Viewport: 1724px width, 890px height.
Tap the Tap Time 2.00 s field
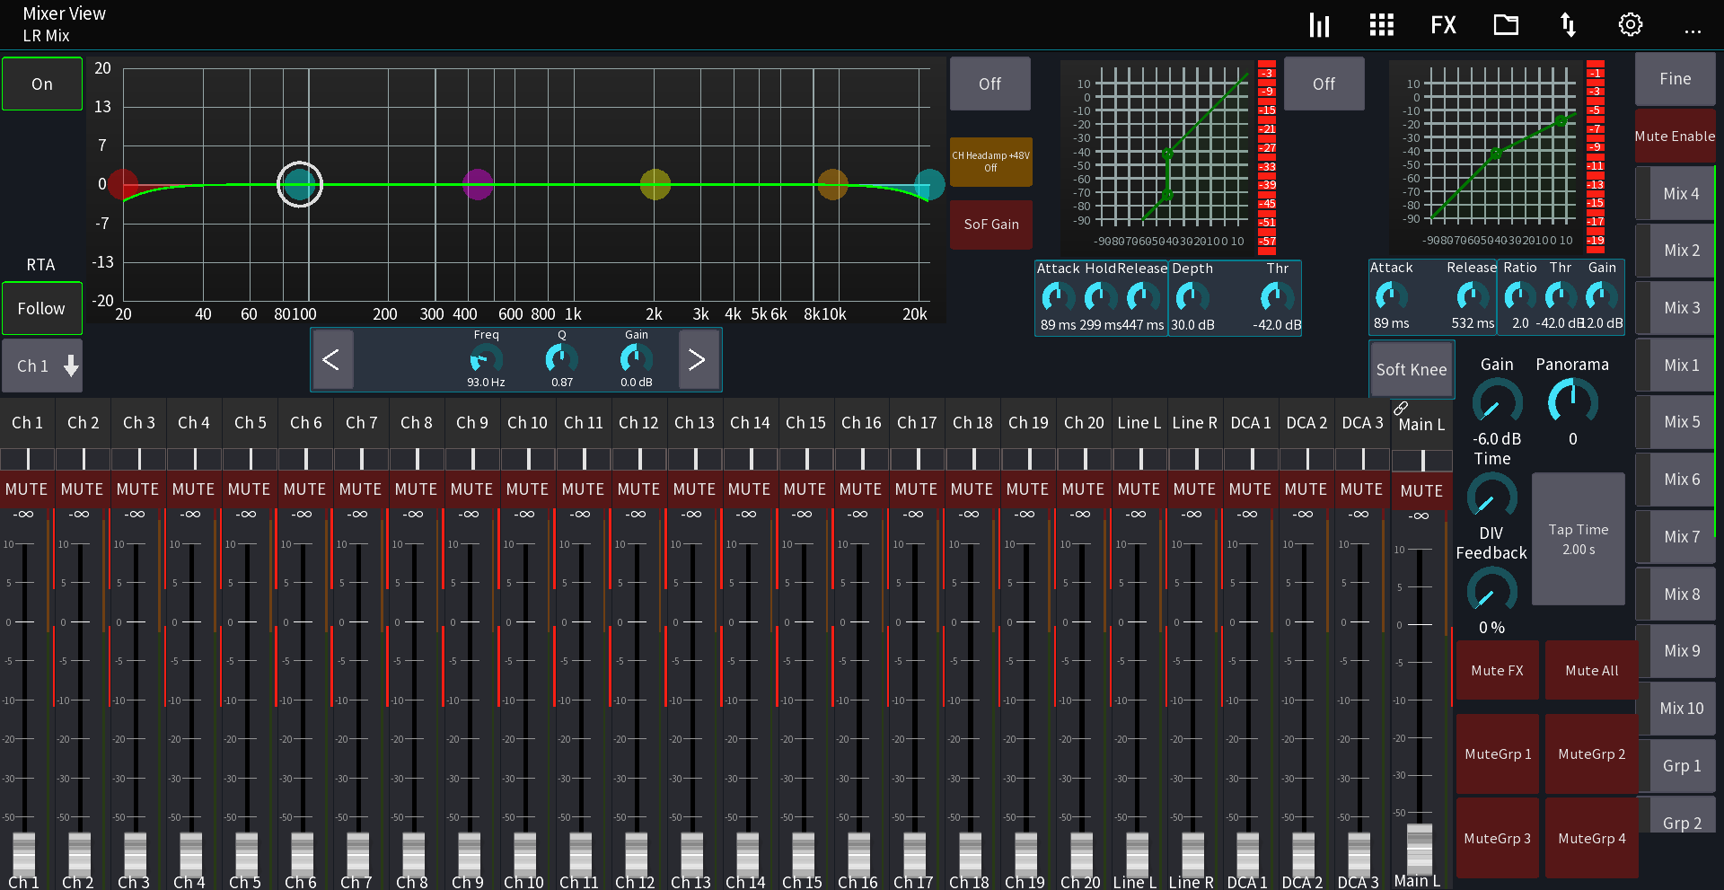point(1578,539)
